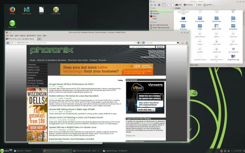Viewport: 245px width, 153px height.
Task: Open Firefox Help menu
Action: coord(44,36)
